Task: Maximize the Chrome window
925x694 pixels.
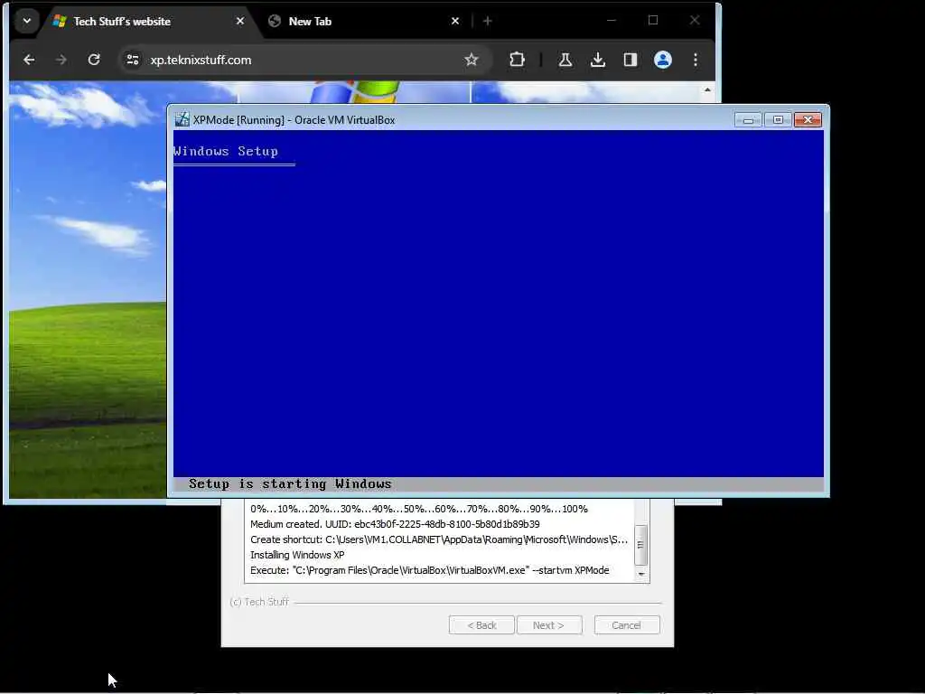Action: click(x=653, y=20)
